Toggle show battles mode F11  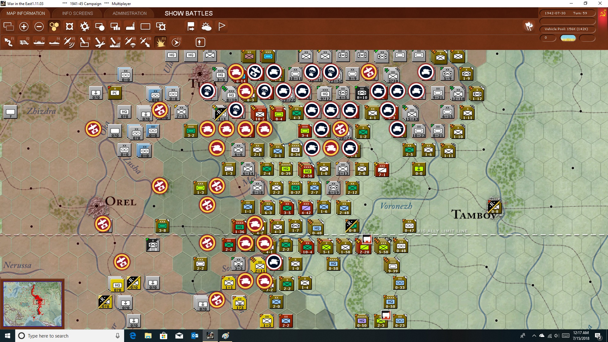coord(161,42)
